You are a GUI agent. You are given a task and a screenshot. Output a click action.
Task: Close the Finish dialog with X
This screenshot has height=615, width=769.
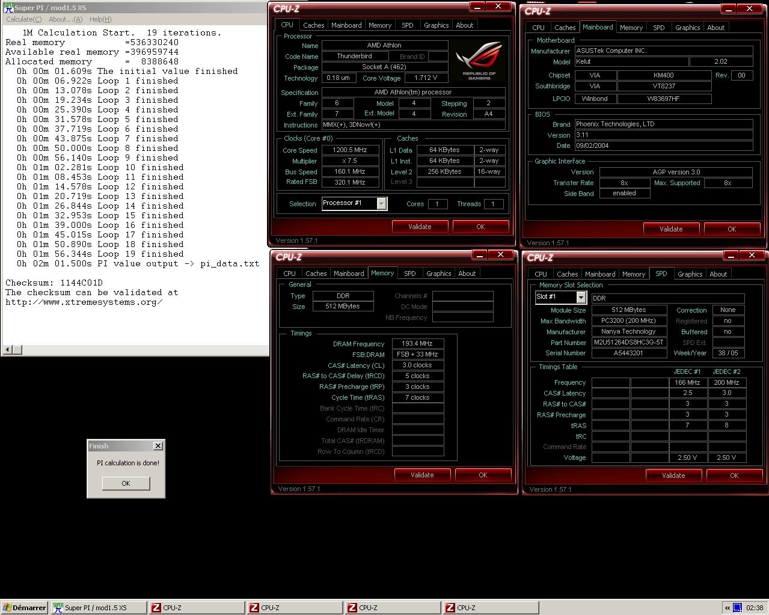[158, 445]
